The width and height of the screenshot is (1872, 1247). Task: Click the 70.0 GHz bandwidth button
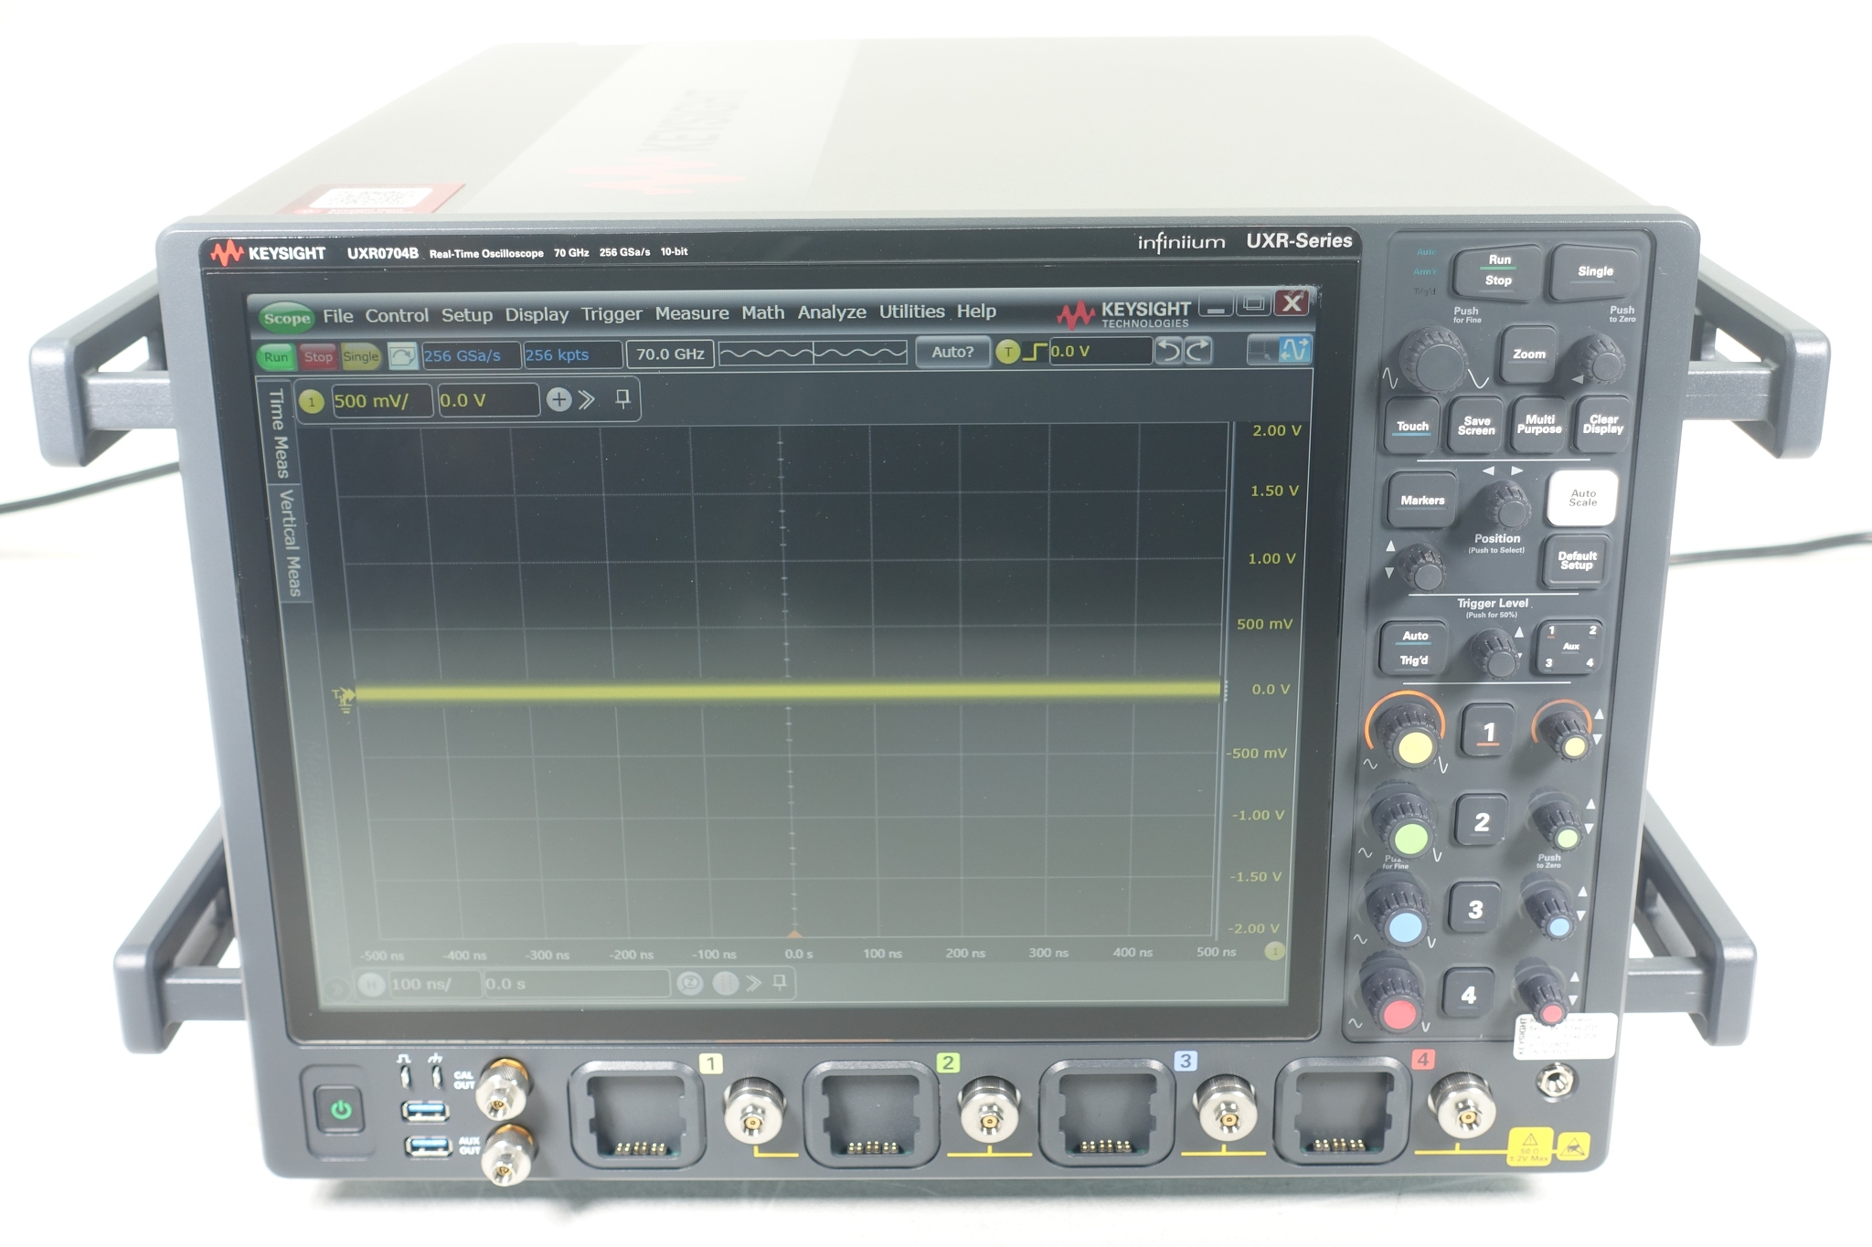(669, 354)
